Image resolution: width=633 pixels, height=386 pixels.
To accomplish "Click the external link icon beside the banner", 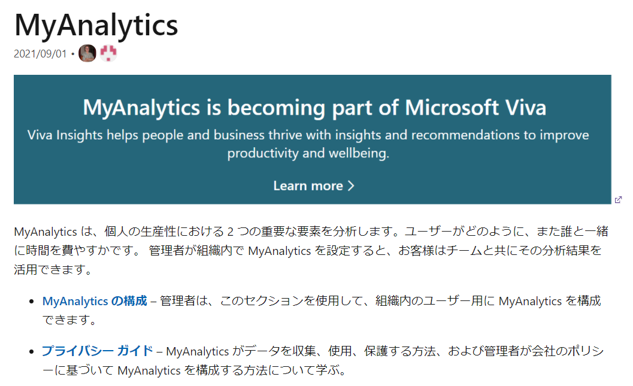I will pos(618,200).
